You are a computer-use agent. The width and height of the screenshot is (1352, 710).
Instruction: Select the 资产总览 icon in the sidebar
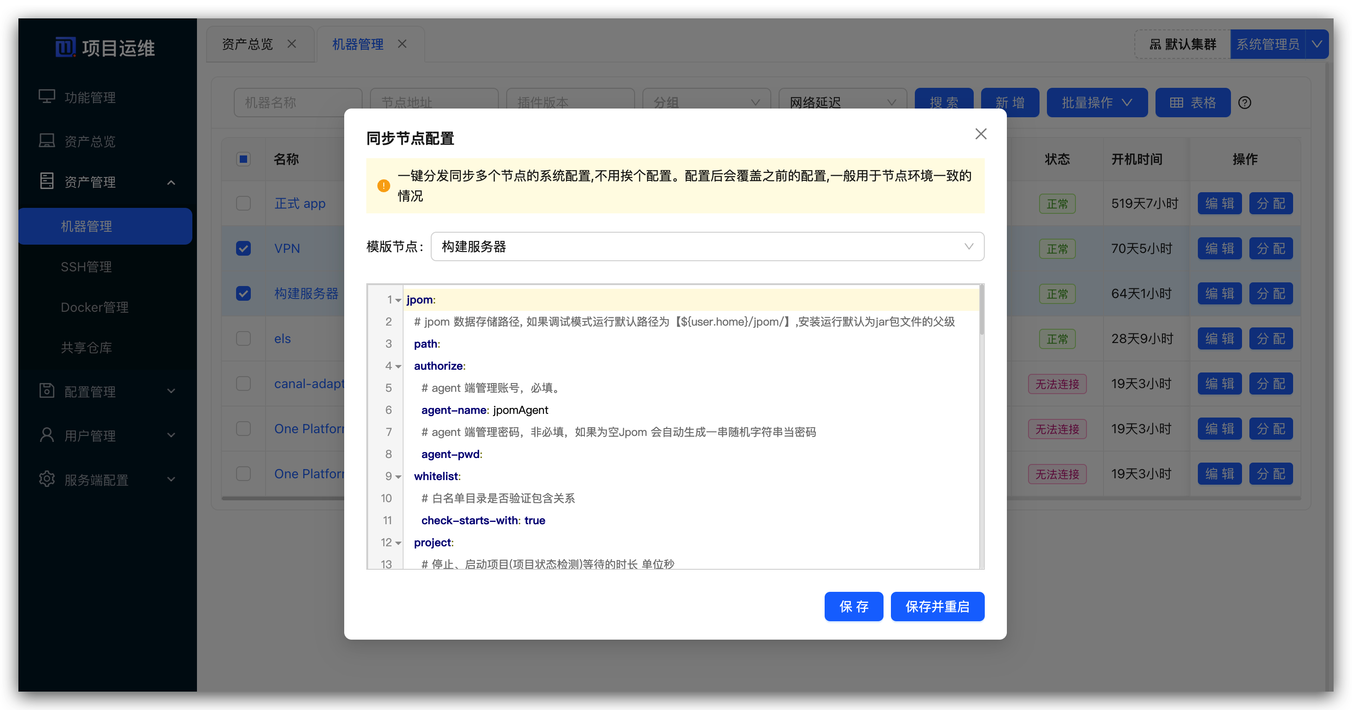[48, 140]
